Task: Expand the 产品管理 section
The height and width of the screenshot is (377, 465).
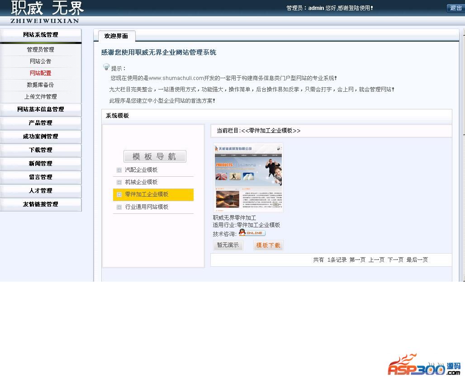Action: [40, 123]
